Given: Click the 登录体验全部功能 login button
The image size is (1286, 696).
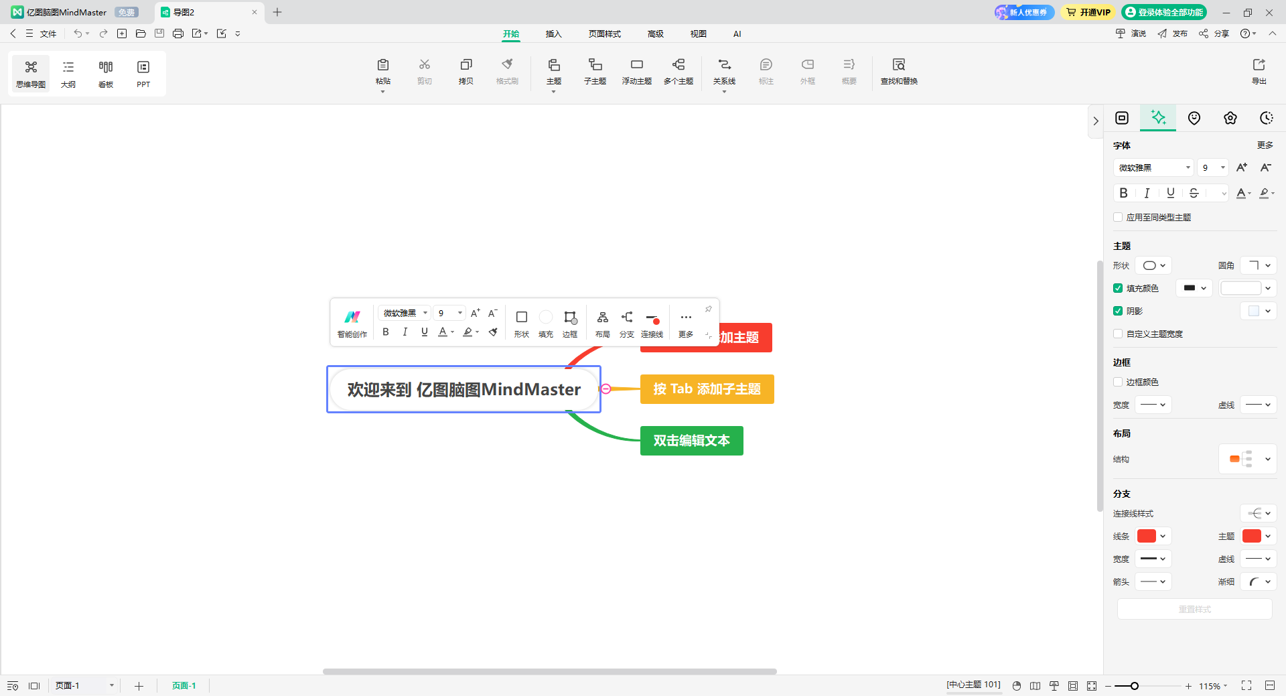Looking at the screenshot, I should pos(1164,12).
